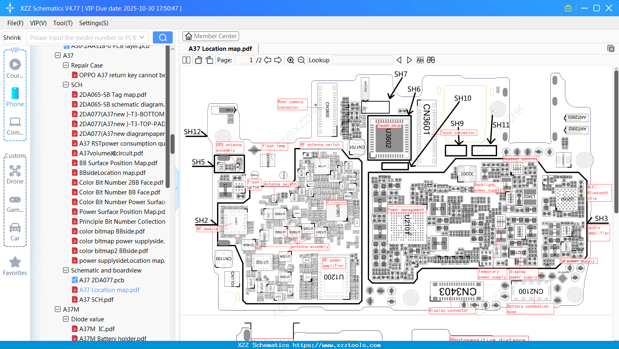Zoom in on the PDF
The image size is (619, 349).
pos(291,60)
